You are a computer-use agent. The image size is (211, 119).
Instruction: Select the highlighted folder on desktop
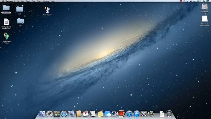pyautogui.click(x=6, y=9)
